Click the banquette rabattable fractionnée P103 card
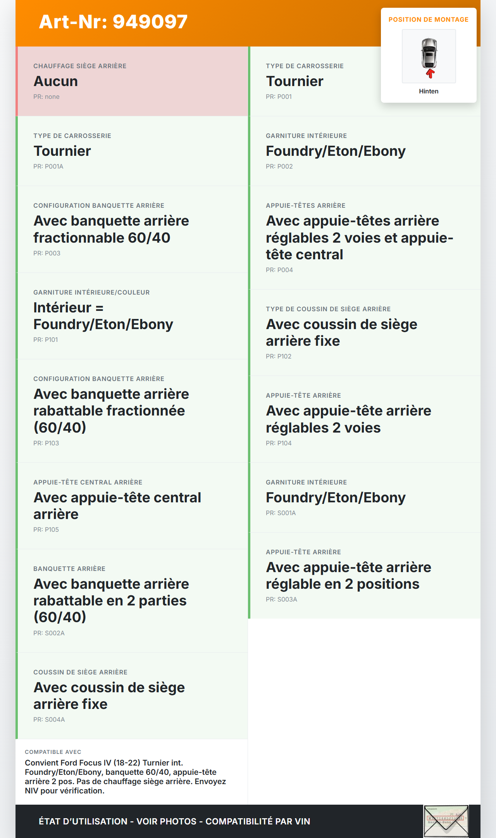The height and width of the screenshot is (838, 496). click(x=132, y=410)
